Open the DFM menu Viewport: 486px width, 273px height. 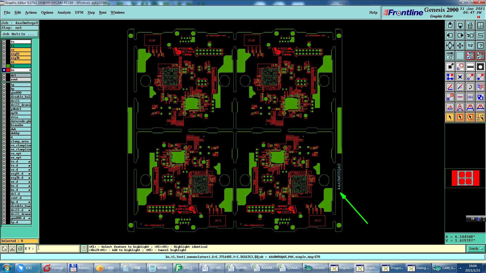click(x=79, y=12)
